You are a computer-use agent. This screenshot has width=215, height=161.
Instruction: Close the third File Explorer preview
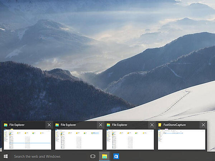pyautogui.click(x=152, y=125)
